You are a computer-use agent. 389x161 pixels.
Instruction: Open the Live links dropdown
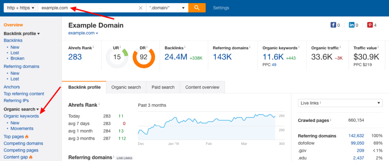click(x=340, y=103)
